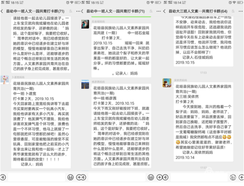Tap sender name 杨彦茜妈妈
The width and height of the screenshot is (244, 186).
[98, 82]
